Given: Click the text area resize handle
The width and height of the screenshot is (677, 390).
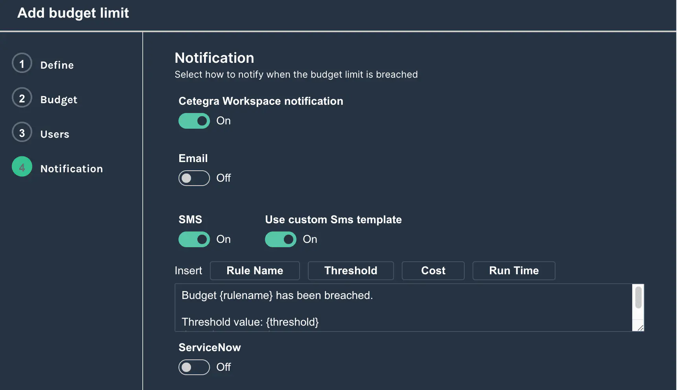Looking at the screenshot, I should tap(640, 328).
